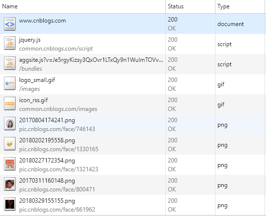Click the 200 status of icon_rss.gif
266x216 pixels.
click(x=173, y=100)
